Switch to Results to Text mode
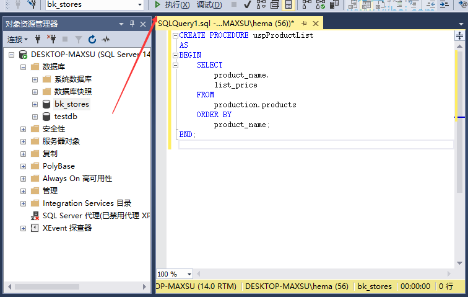Viewport: 468px width, 297px height. click(352, 4)
